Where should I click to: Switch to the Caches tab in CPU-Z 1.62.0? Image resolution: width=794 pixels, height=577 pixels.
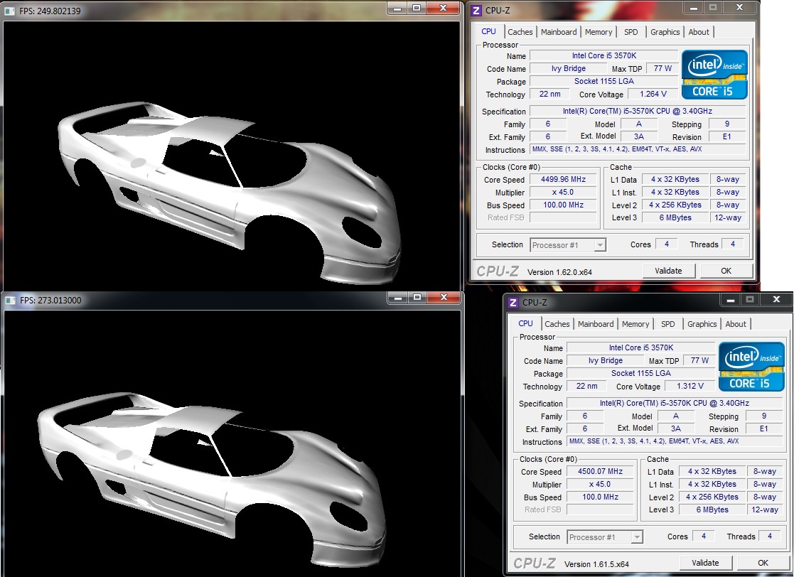pyautogui.click(x=520, y=32)
